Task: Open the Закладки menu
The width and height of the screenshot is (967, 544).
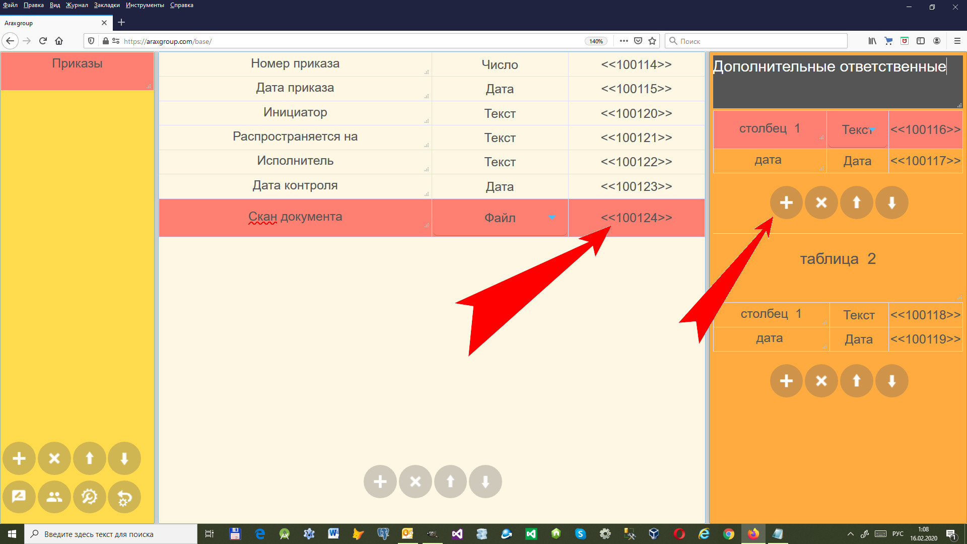Action: [107, 5]
